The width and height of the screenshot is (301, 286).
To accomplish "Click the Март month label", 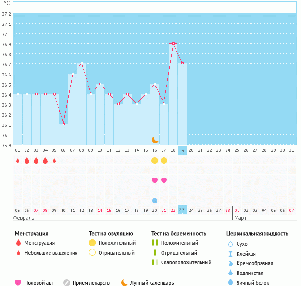I will [x=240, y=218].
